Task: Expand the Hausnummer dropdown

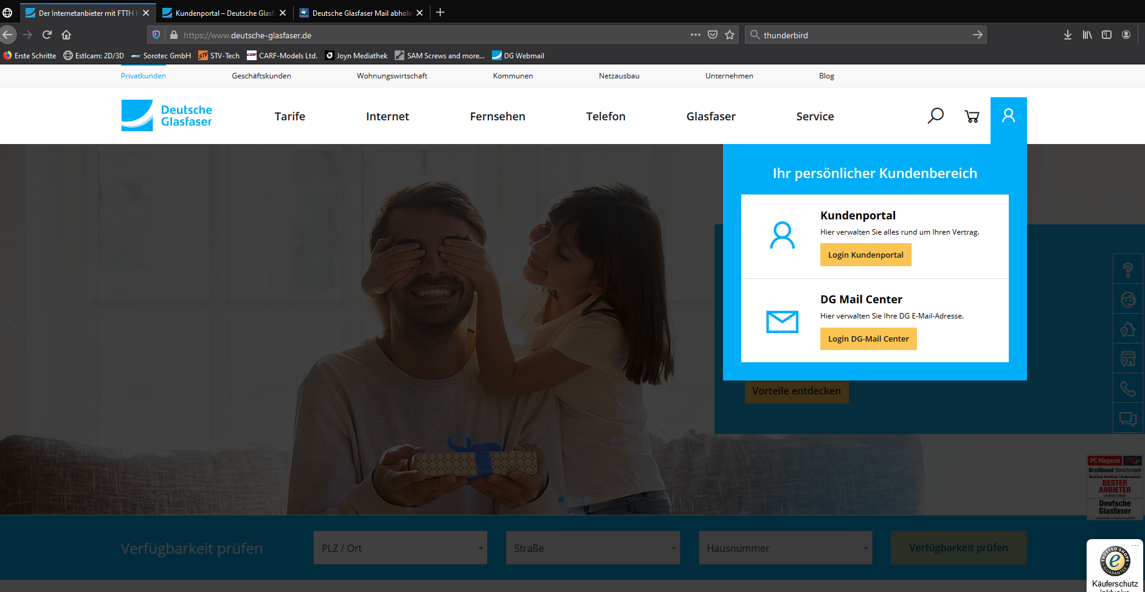Action: [785, 548]
